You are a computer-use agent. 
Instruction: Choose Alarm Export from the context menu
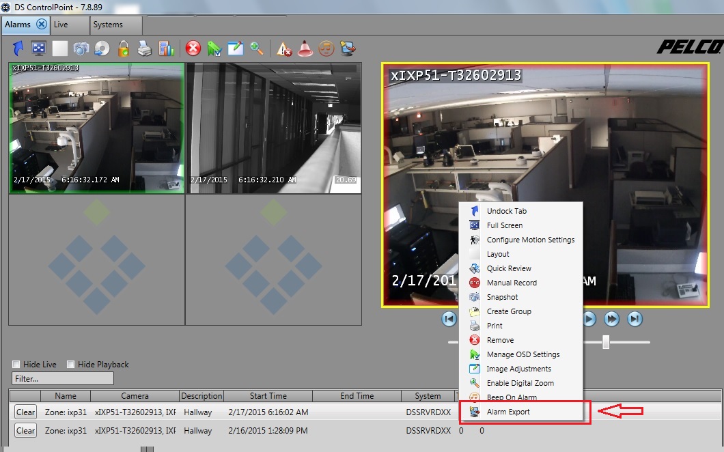click(509, 411)
